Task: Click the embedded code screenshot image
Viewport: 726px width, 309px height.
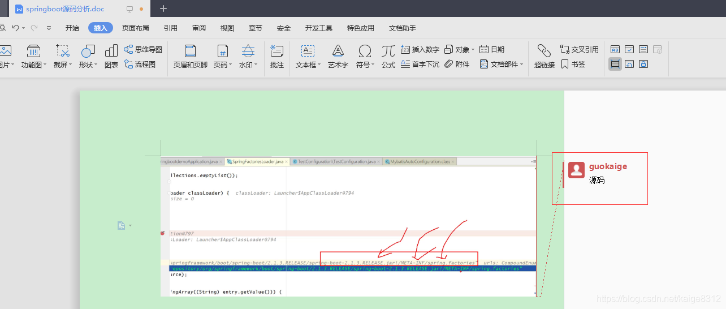Action: [348, 226]
